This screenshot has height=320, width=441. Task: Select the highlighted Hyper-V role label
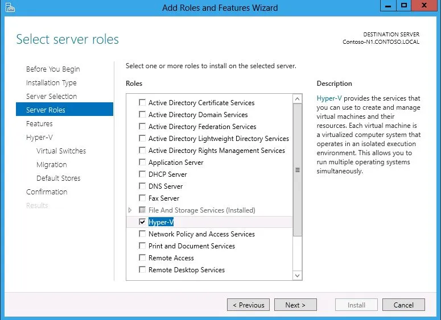coord(161,222)
